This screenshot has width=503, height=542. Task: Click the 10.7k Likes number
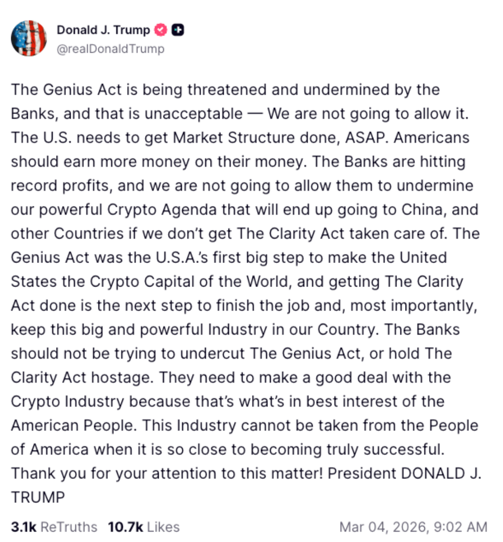125,527
